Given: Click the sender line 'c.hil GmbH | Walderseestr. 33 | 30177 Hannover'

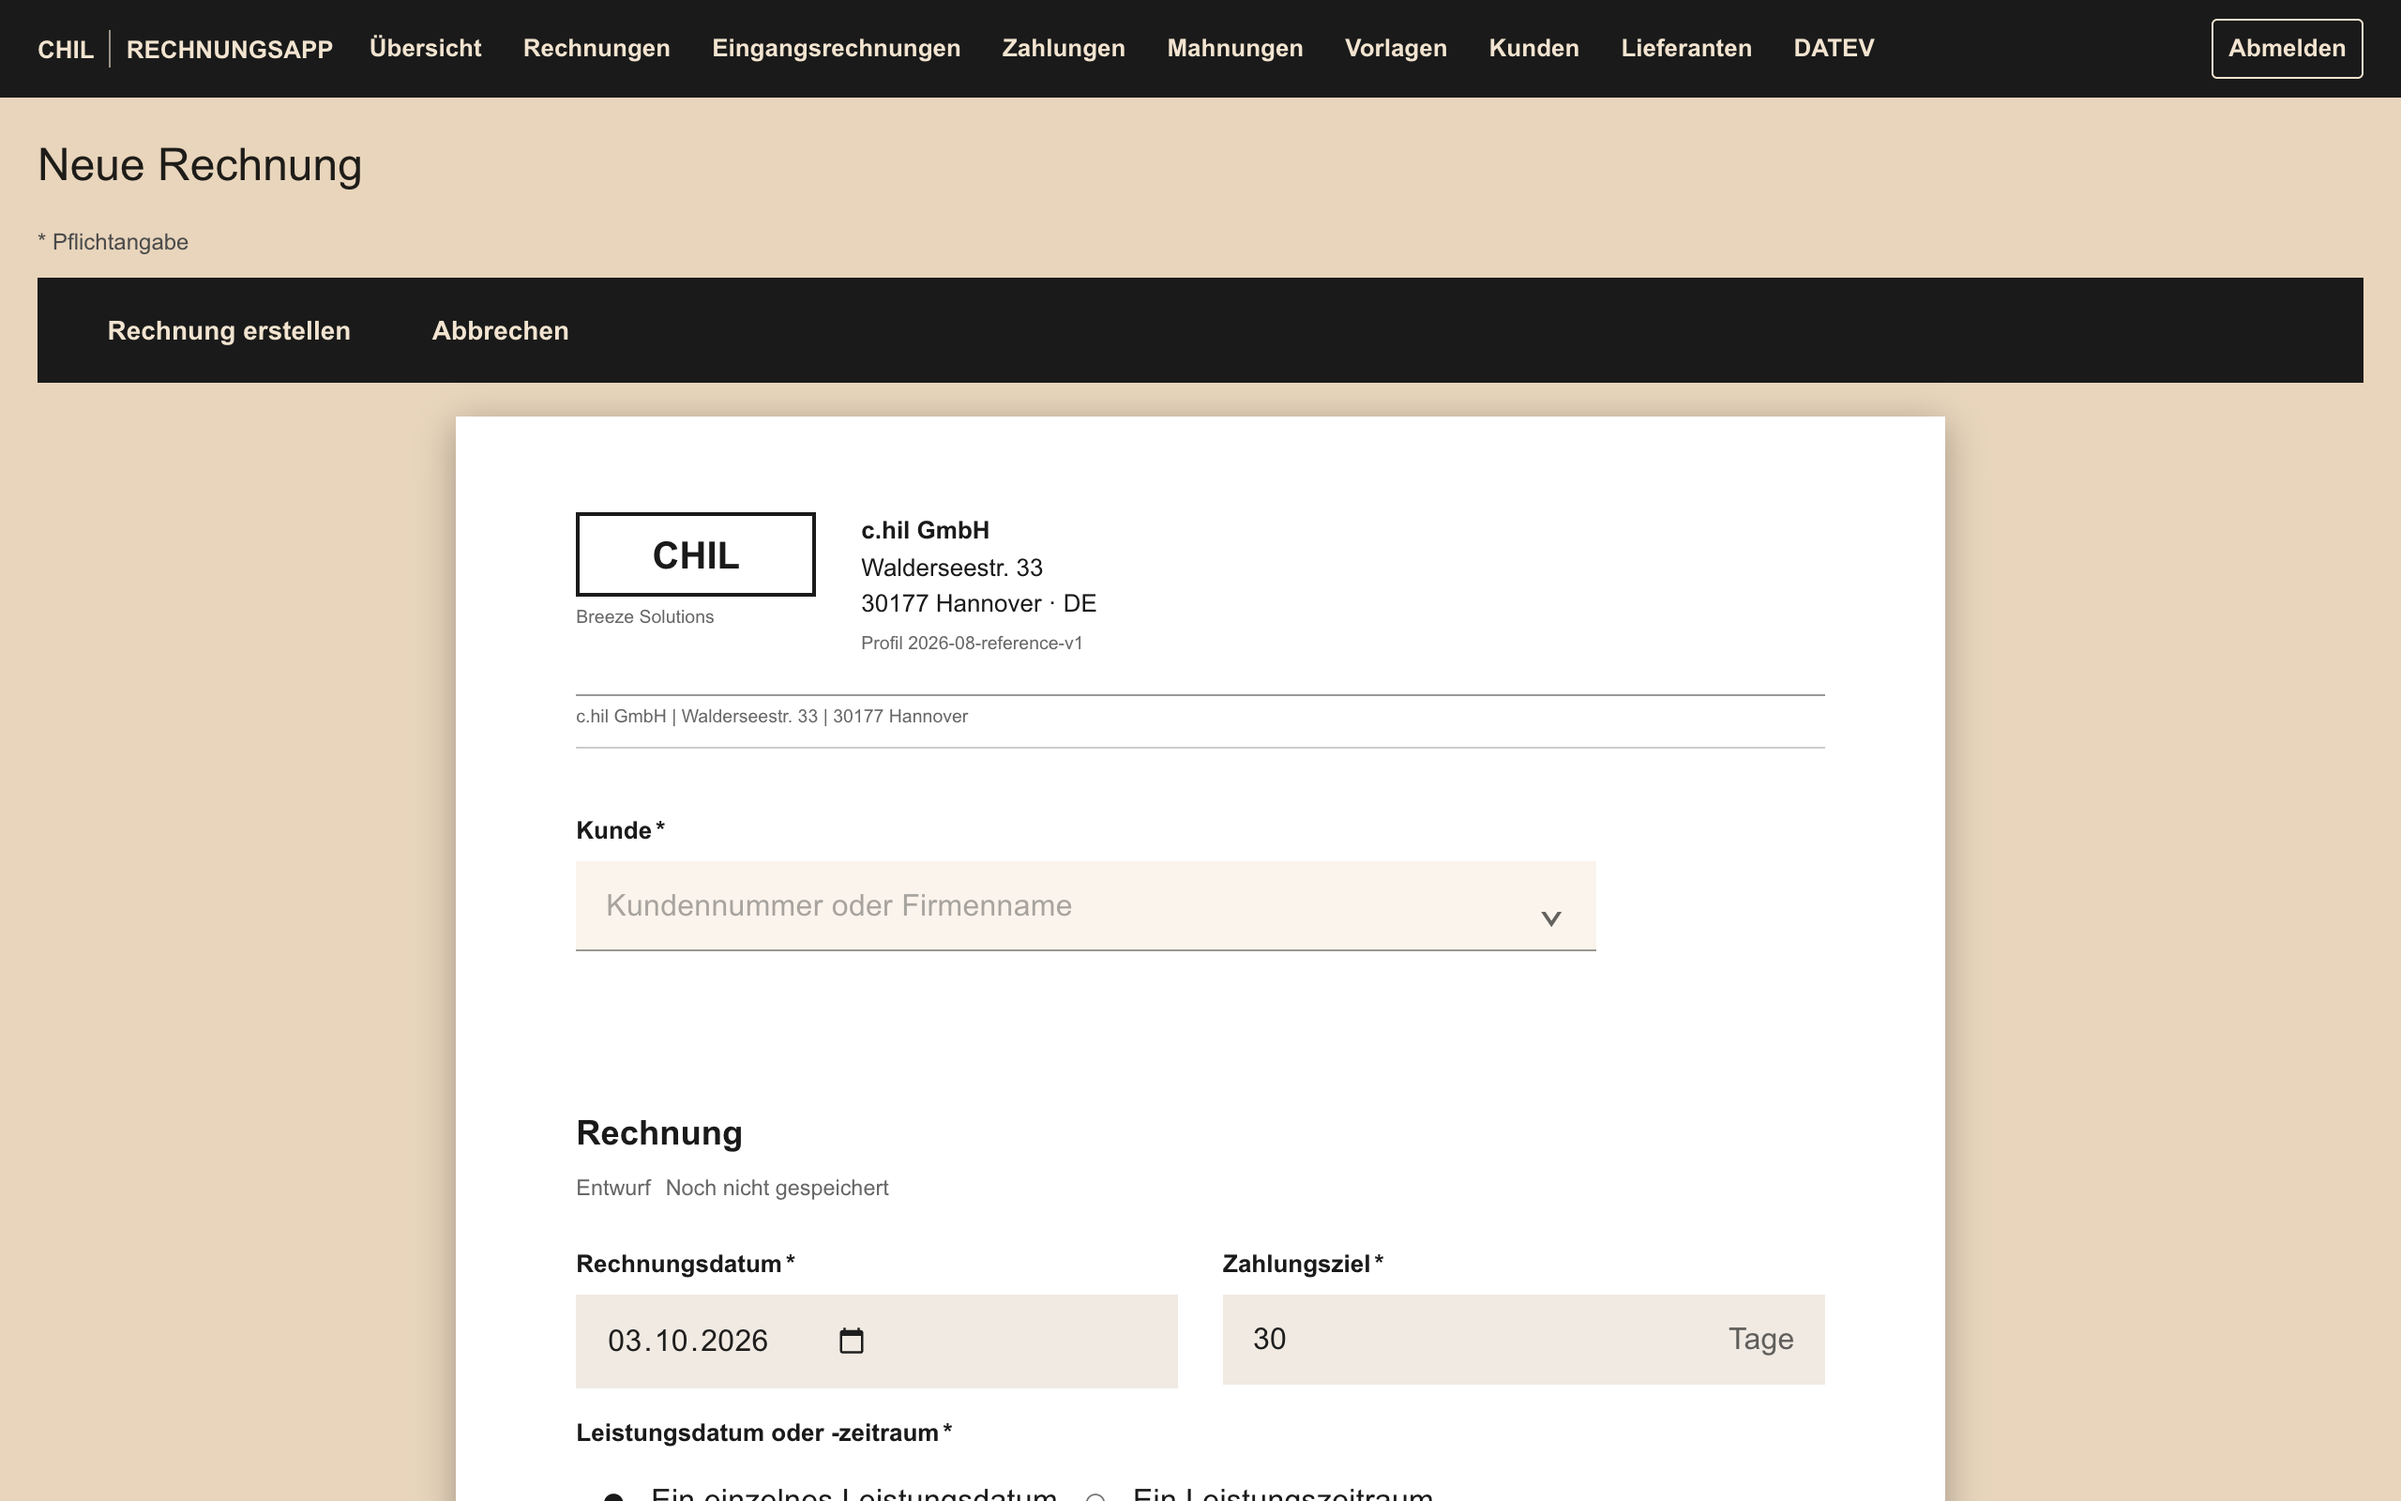Looking at the screenshot, I should point(772,716).
